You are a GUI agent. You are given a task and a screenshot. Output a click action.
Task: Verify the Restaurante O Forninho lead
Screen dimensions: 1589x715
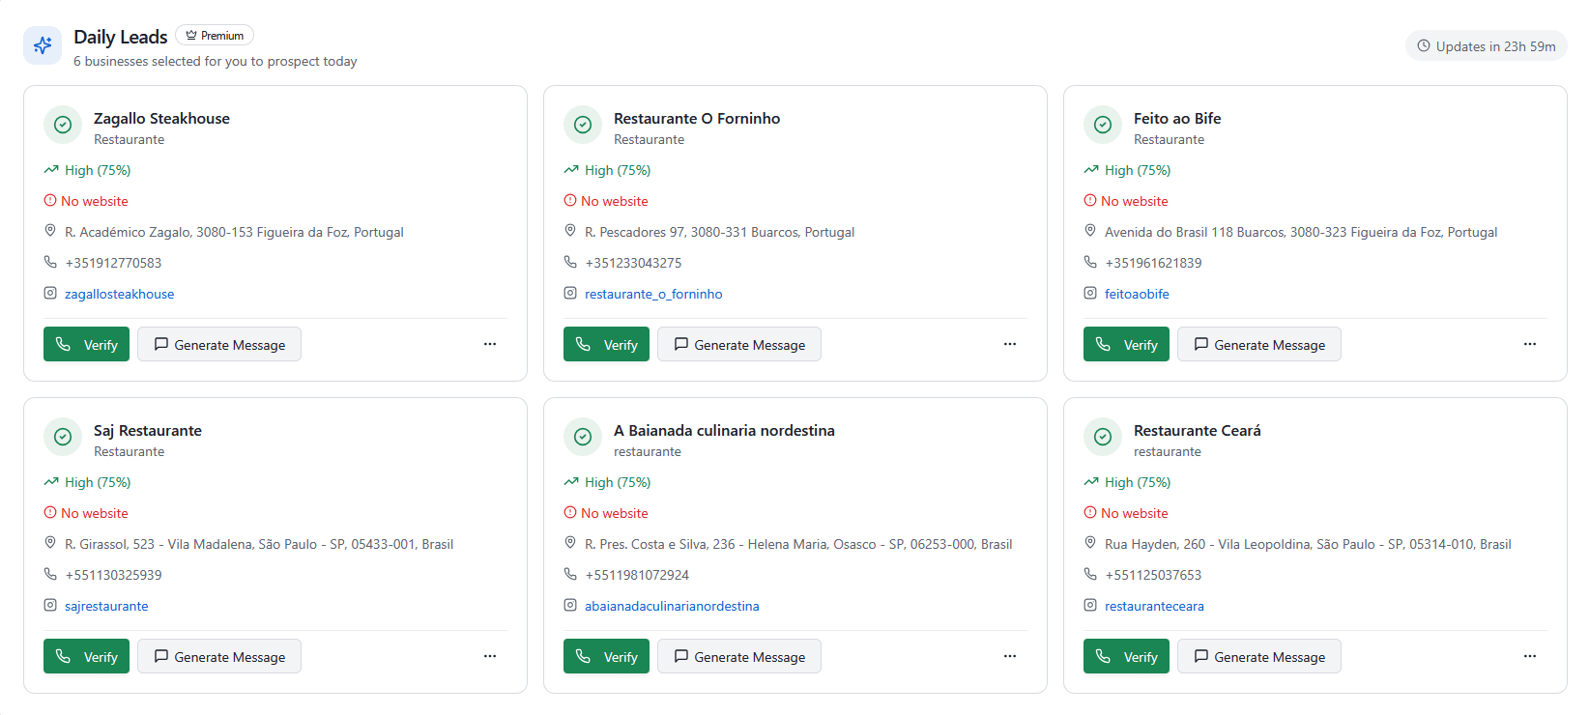(x=606, y=344)
